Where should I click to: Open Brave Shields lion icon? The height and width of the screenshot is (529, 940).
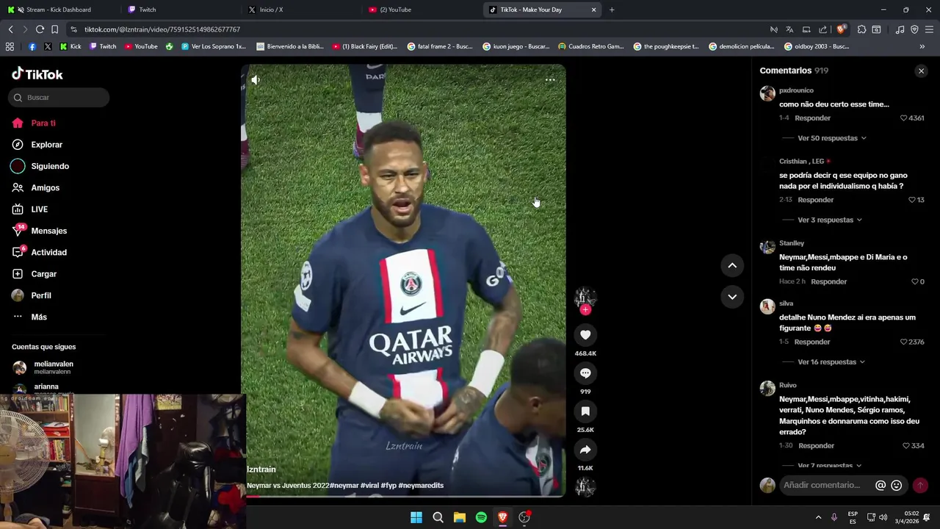pyautogui.click(x=841, y=29)
